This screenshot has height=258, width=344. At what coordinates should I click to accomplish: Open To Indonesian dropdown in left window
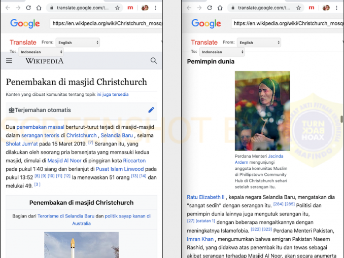tap(41, 52)
